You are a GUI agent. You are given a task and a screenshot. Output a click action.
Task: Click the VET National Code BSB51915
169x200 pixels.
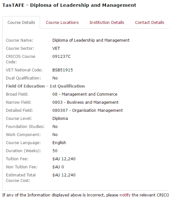(x=63, y=70)
